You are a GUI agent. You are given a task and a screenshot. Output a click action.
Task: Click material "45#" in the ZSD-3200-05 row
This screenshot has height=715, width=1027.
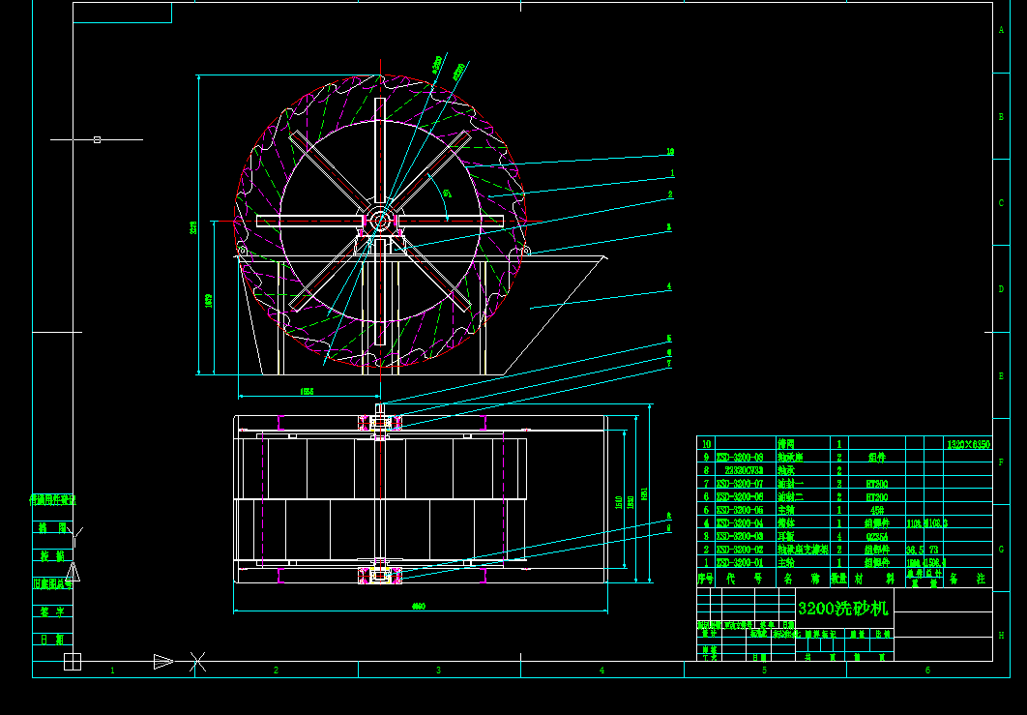[877, 511]
